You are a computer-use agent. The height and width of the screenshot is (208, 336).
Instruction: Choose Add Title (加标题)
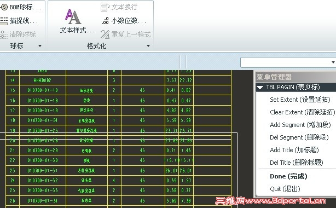294,150
